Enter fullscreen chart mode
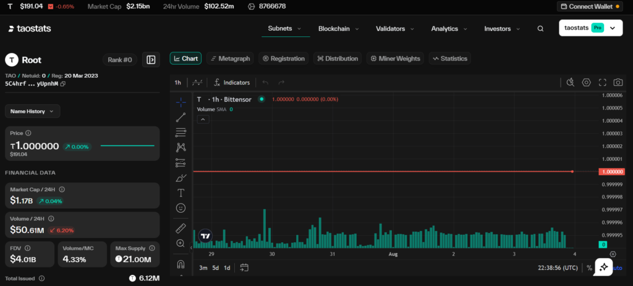Image resolution: width=633 pixels, height=286 pixels. pos(602,83)
